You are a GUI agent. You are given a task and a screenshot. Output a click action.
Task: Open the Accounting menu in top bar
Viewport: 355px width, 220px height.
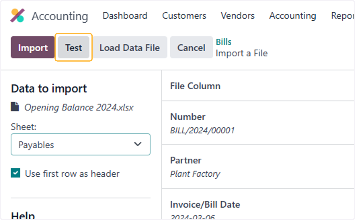click(x=293, y=16)
